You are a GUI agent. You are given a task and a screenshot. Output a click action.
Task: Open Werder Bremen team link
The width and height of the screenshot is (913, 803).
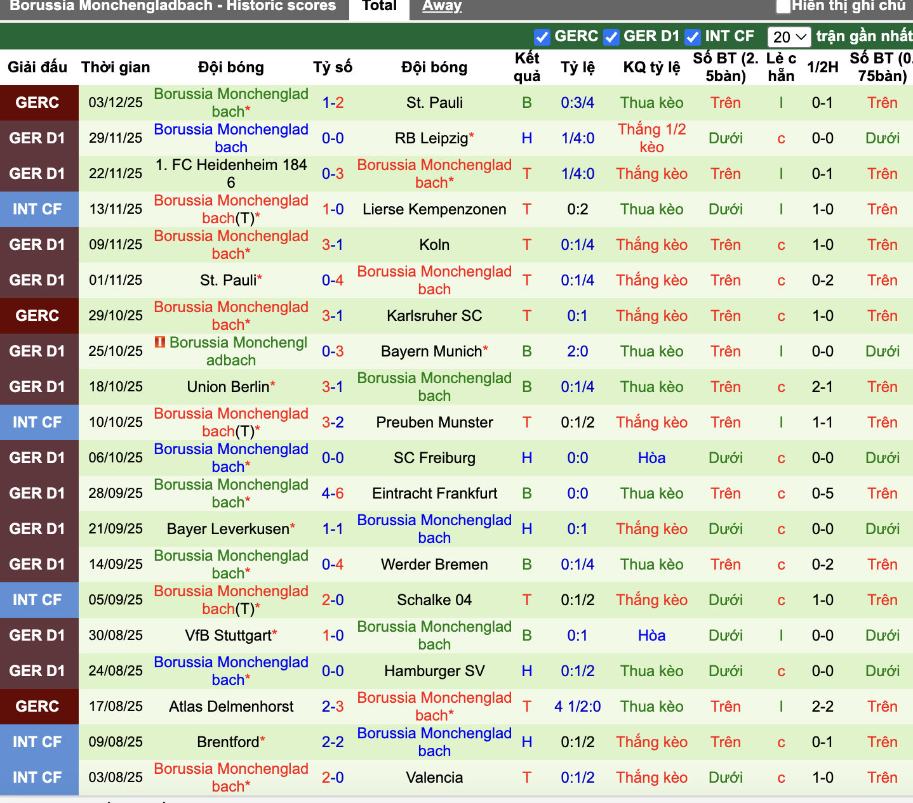pos(434,565)
